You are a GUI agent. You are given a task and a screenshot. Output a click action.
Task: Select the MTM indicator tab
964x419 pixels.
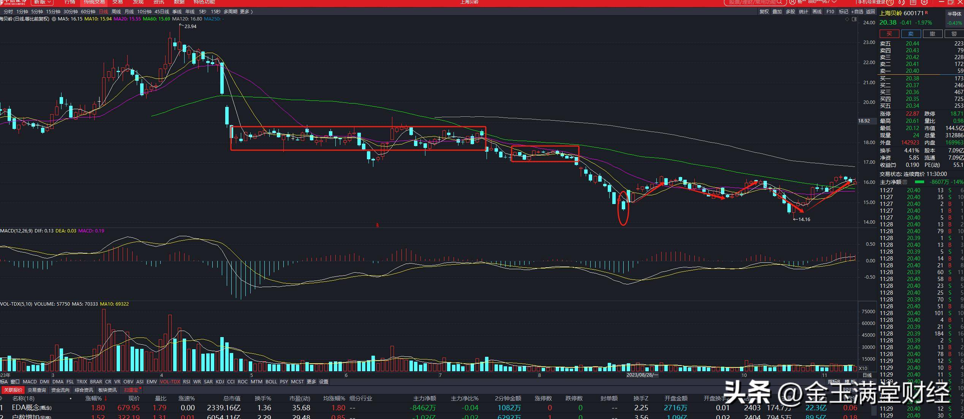coord(256,382)
